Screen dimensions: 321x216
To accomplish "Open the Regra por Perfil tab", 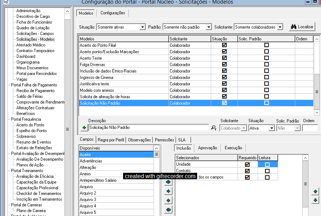I will point(111,140).
